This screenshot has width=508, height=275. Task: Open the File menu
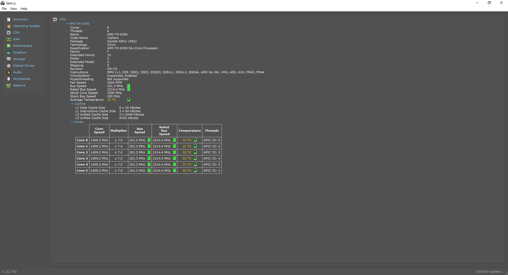(4, 9)
